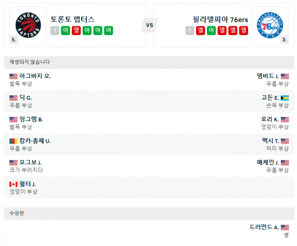This screenshot has height=246, width=297.
Task: Click the Bahamas flag beside 고든 E.
Action: [285, 98]
